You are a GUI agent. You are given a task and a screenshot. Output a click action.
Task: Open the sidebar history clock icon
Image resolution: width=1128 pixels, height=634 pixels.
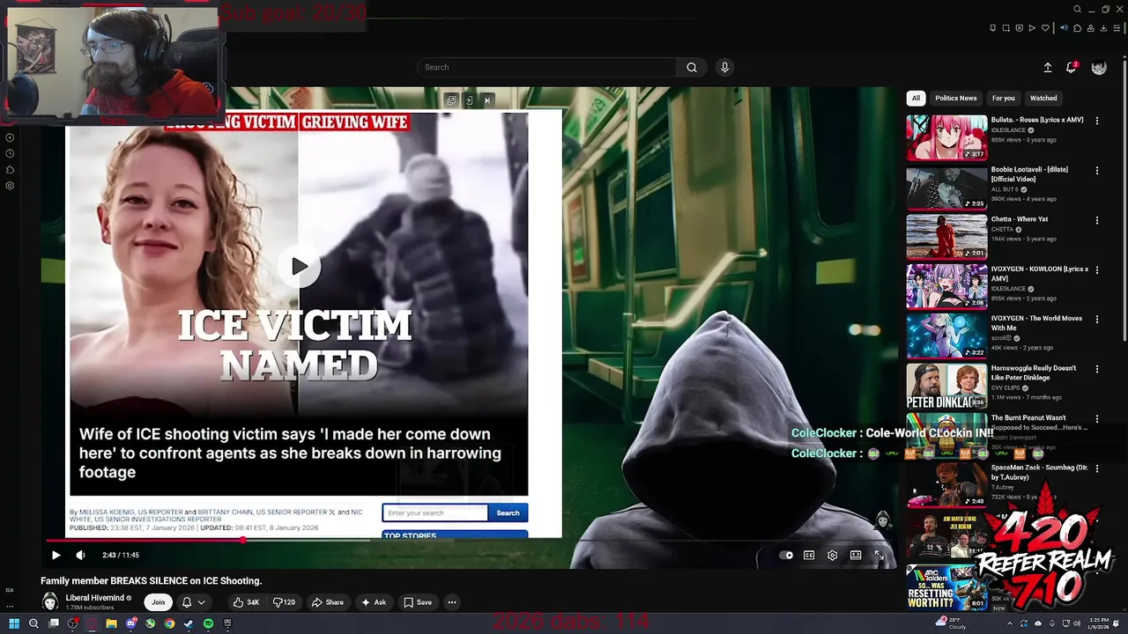10,153
